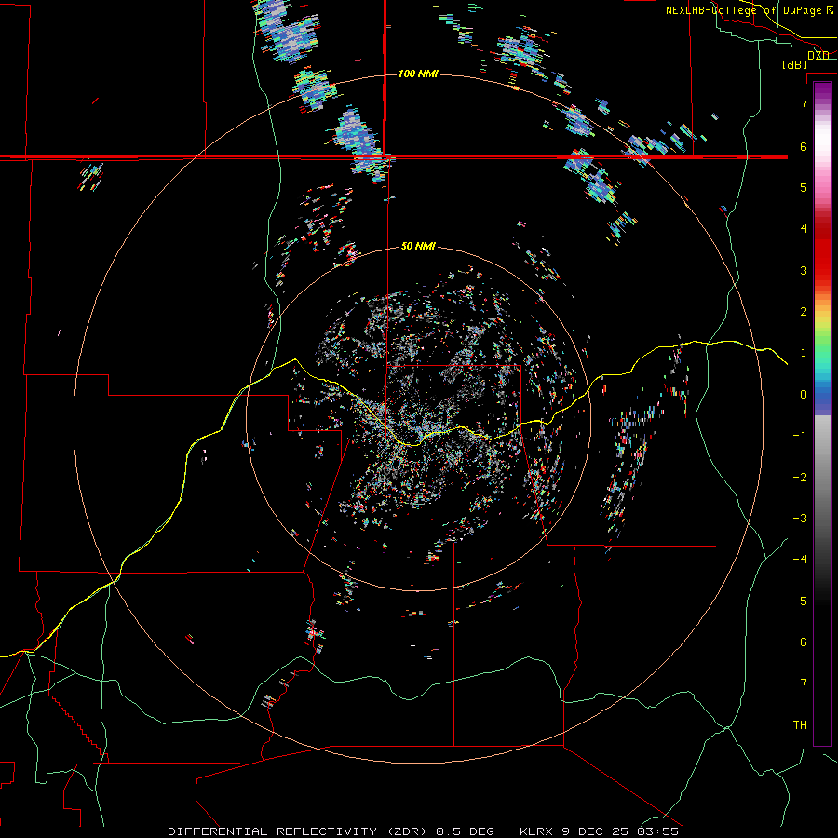Click the positive "4" color scale label

(x=804, y=229)
